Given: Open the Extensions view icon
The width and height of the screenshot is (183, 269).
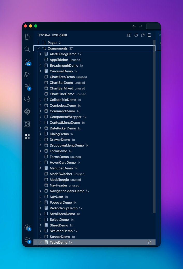Looking at the screenshot, I should pyautogui.click(x=27, y=87).
